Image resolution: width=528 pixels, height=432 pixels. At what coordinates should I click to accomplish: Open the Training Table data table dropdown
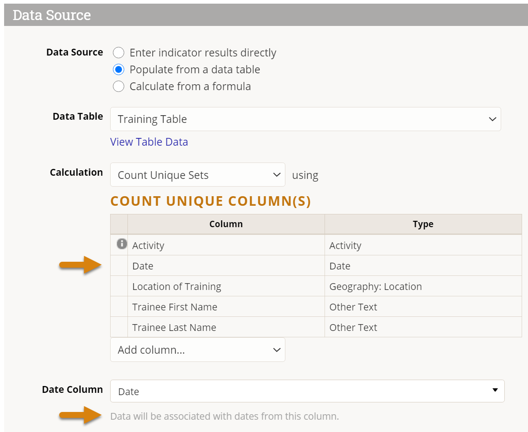(305, 119)
